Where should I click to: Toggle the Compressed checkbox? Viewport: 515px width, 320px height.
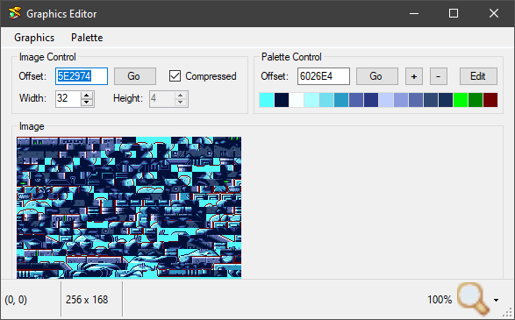point(175,76)
